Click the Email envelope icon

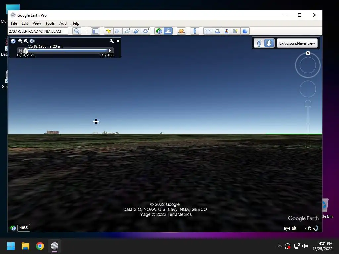pos(208,31)
